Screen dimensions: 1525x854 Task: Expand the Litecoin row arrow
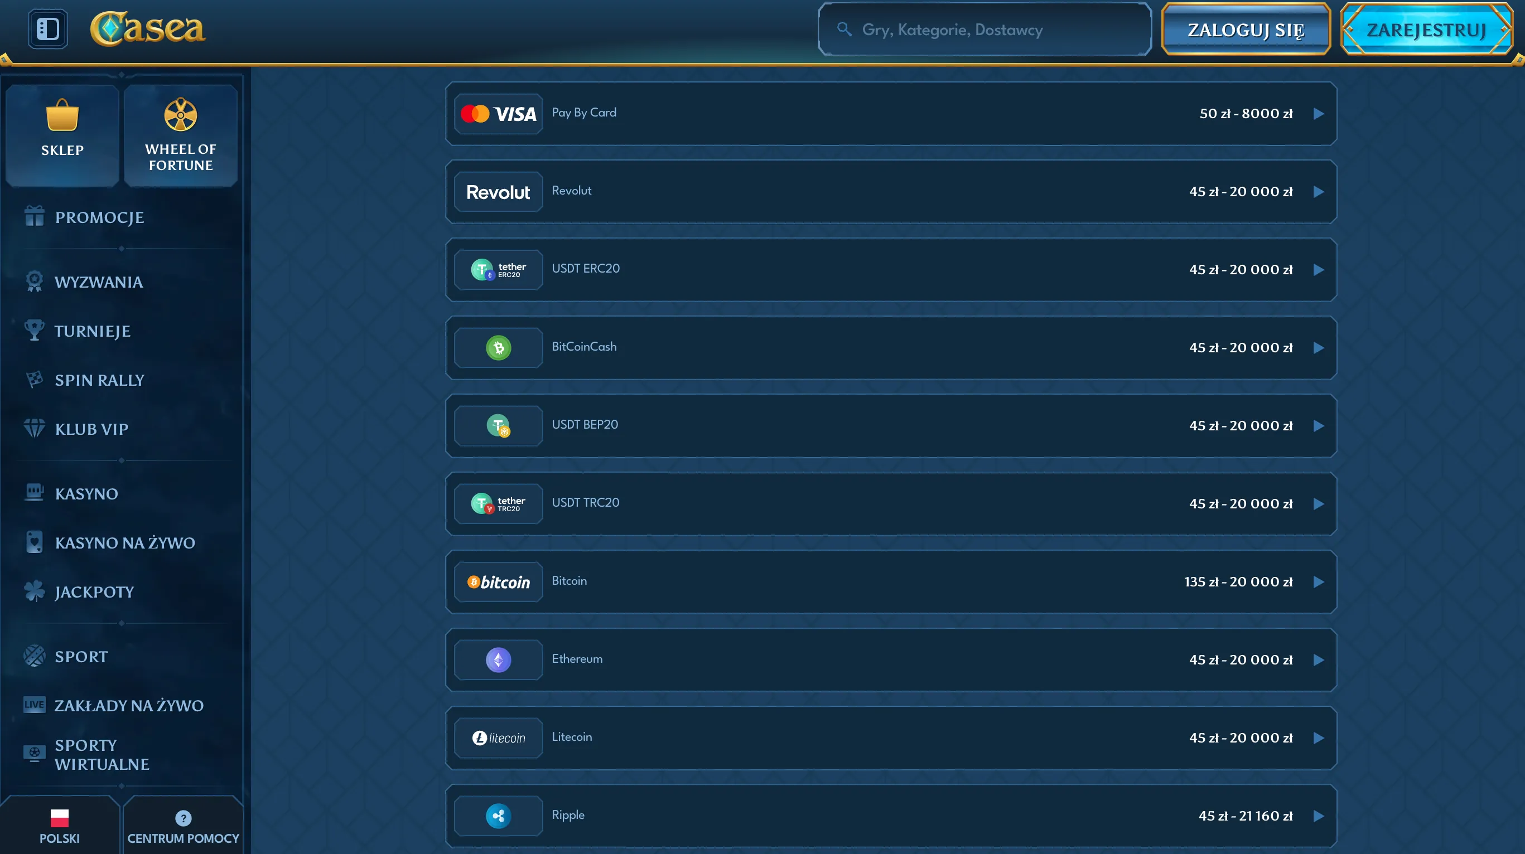(x=1319, y=739)
